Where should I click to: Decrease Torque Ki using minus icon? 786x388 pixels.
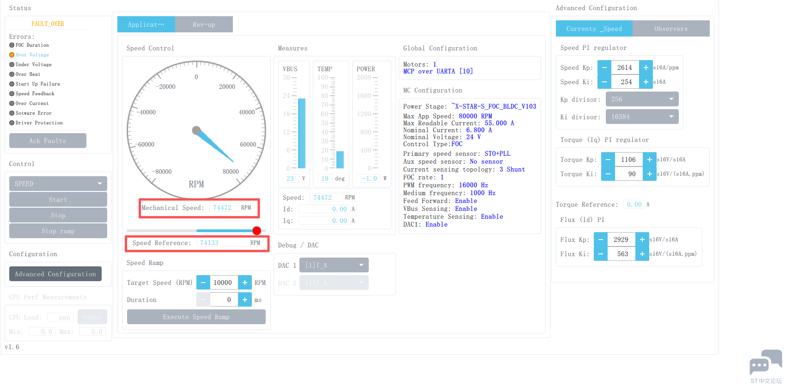click(608, 174)
